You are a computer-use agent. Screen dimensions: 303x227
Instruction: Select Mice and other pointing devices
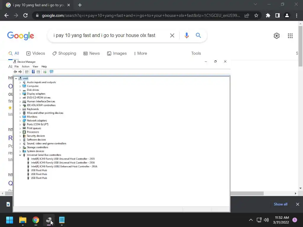[45, 113]
